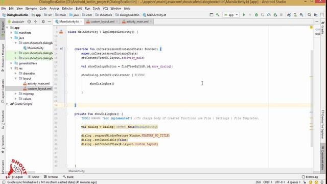Screen dimensions: 327x184
Task: Collapse the java folder node
Action: coord(11,38)
